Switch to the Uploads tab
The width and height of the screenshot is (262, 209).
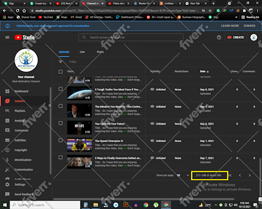coord(64,52)
